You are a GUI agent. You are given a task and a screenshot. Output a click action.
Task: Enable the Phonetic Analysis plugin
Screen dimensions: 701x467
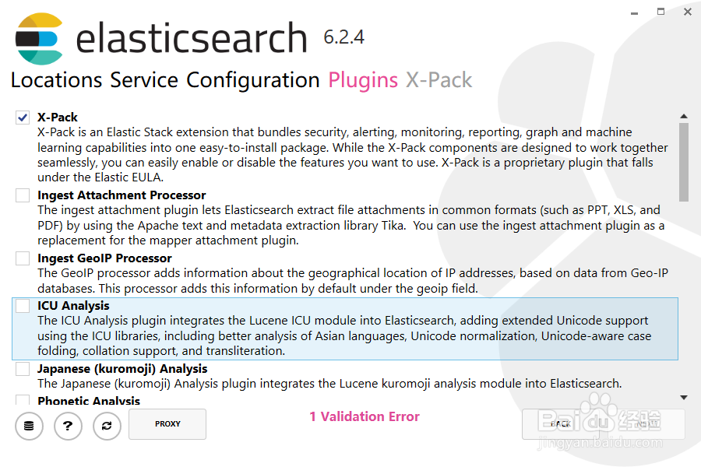tap(22, 401)
